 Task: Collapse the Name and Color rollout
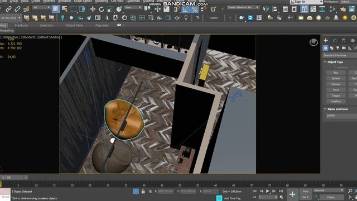pos(325,109)
